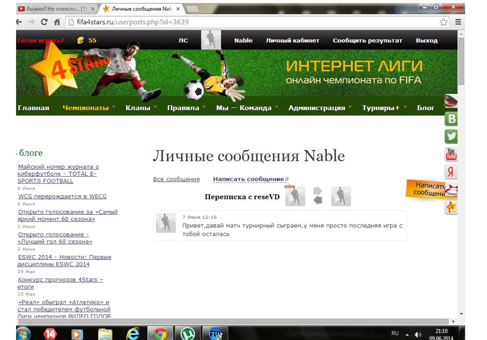Click the Написать сообщение link
The width and height of the screenshot is (487, 340).
coord(248,179)
